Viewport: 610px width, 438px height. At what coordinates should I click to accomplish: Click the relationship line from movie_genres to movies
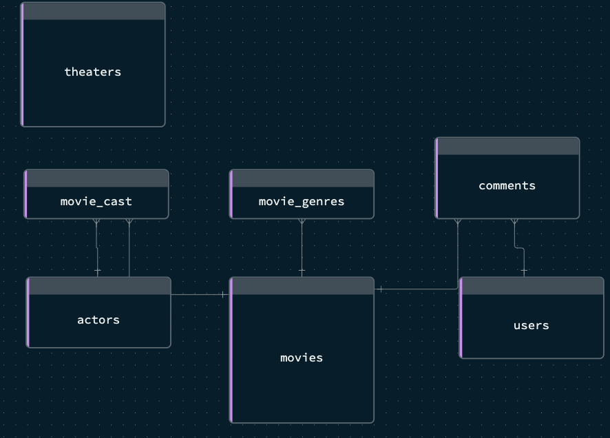pyautogui.click(x=302, y=248)
